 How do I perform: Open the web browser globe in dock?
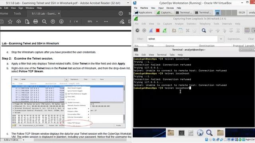(x=200, y=133)
